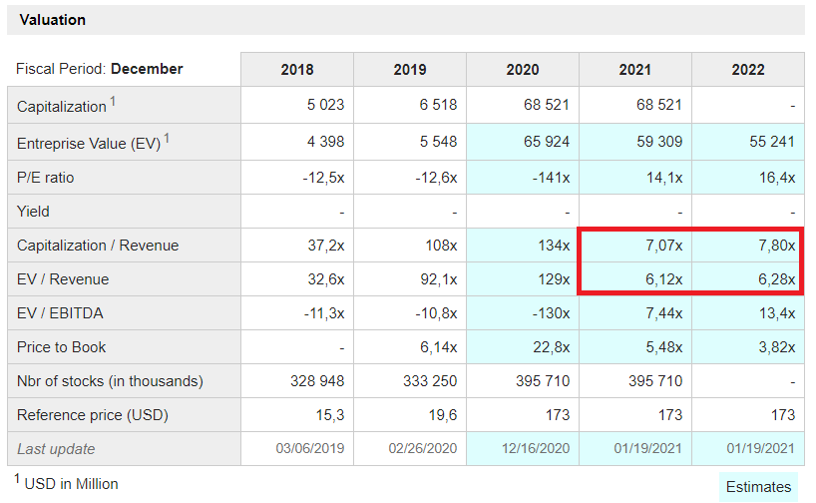The height and width of the screenshot is (503, 816).
Task: Click the Fiscal Period: December label
Action: click(100, 69)
